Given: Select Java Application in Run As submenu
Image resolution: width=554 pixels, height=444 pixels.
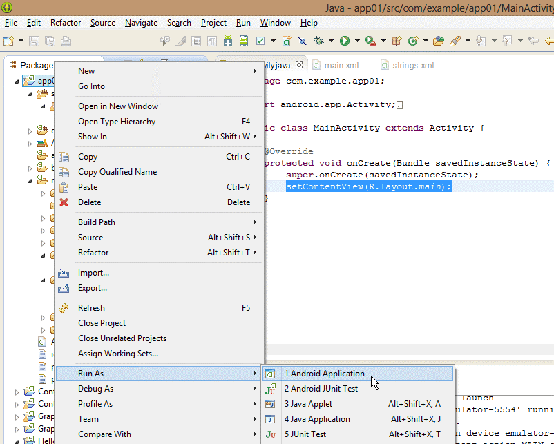Looking at the screenshot, I should [317, 419].
